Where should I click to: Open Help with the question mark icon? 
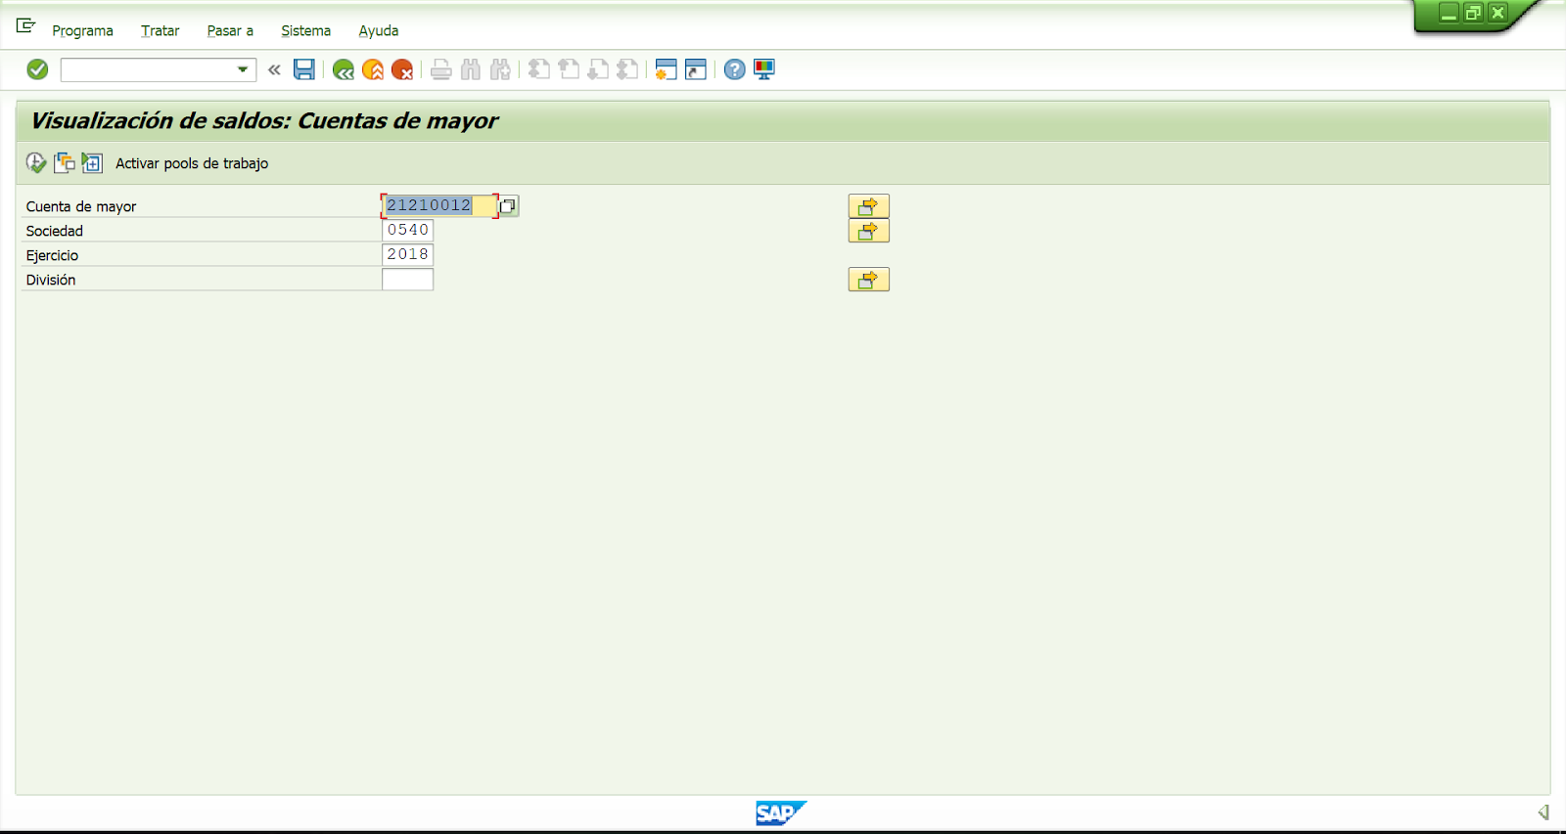735,69
